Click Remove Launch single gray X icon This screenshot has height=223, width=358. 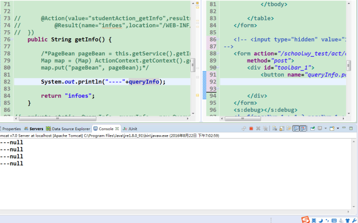[x=258, y=129]
